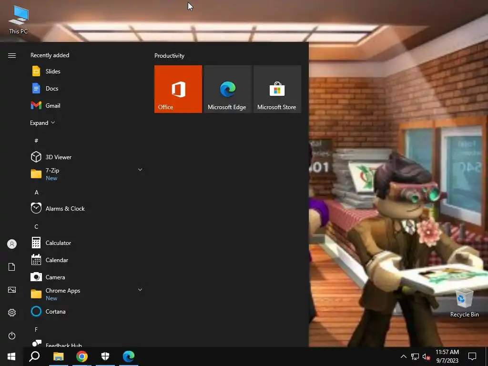The height and width of the screenshot is (366, 488).
Task: Expand the Recently added list
Action: click(42, 122)
